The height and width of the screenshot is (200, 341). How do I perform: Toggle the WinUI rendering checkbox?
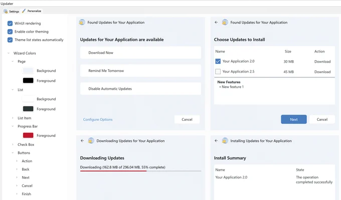(x=10, y=23)
